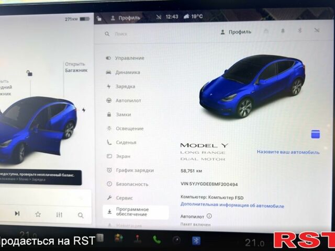Image resolution: width=335 pixels, height=251 pixels.
Task: Open the equalizer sliders icon
Action: 59,215
